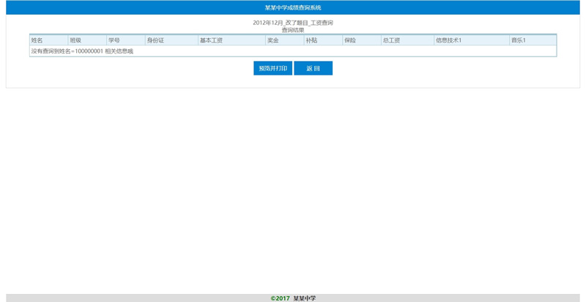
Task: Select the 补贴 column header
Action: [x=323, y=40]
